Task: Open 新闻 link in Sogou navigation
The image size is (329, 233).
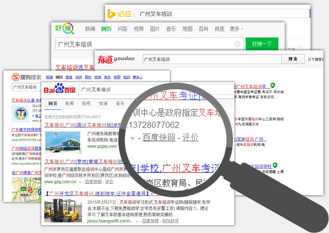Action: pos(49,77)
